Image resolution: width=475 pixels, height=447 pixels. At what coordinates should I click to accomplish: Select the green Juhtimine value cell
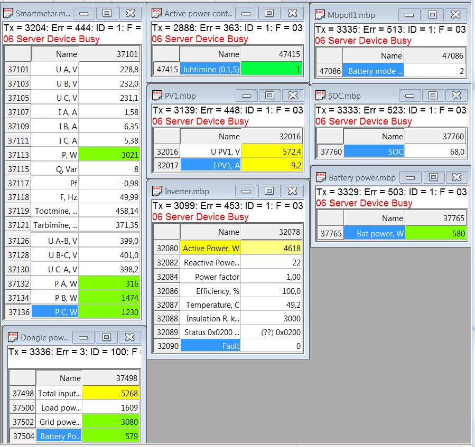coord(272,69)
